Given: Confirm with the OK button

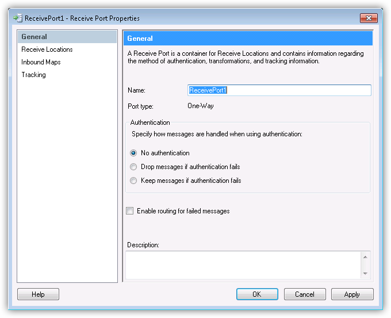Looking at the screenshot, I should coord(257,294).
